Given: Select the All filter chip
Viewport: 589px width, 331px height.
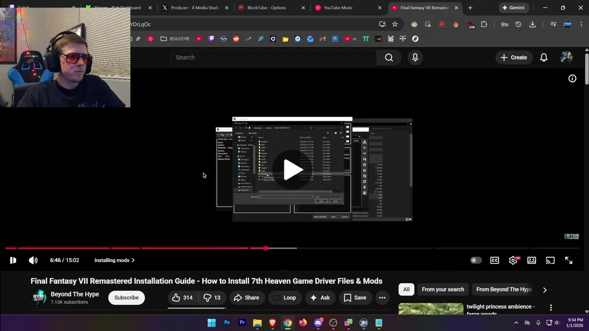Looking at the screenshot, I should coord(406,290).
